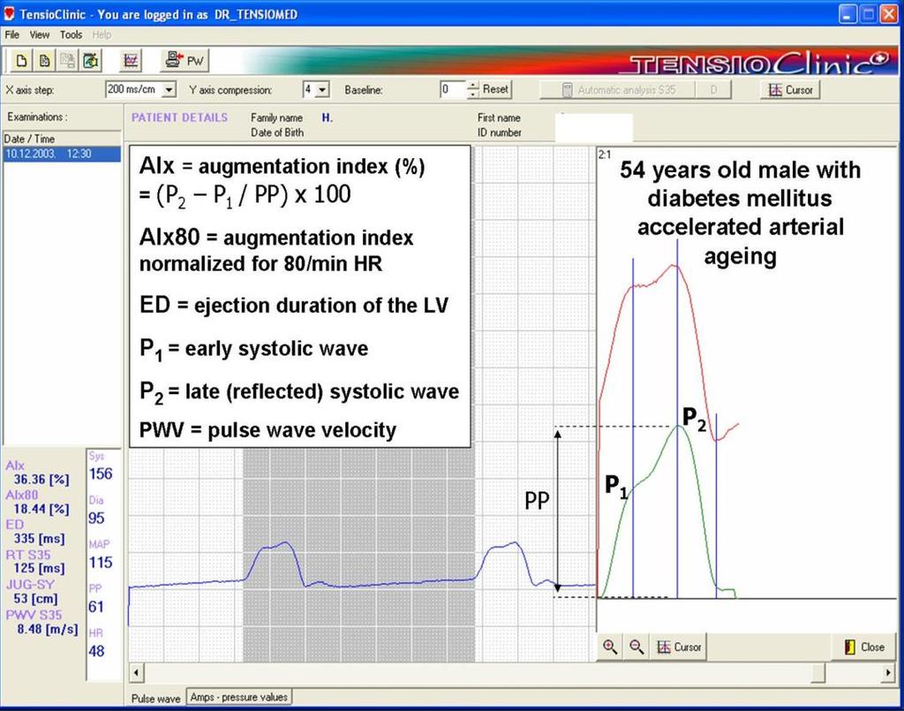Click the ED value 335 [ms]
Viewport: 904px width, 711px height.
pyautogui.click(x=39, y=539)
